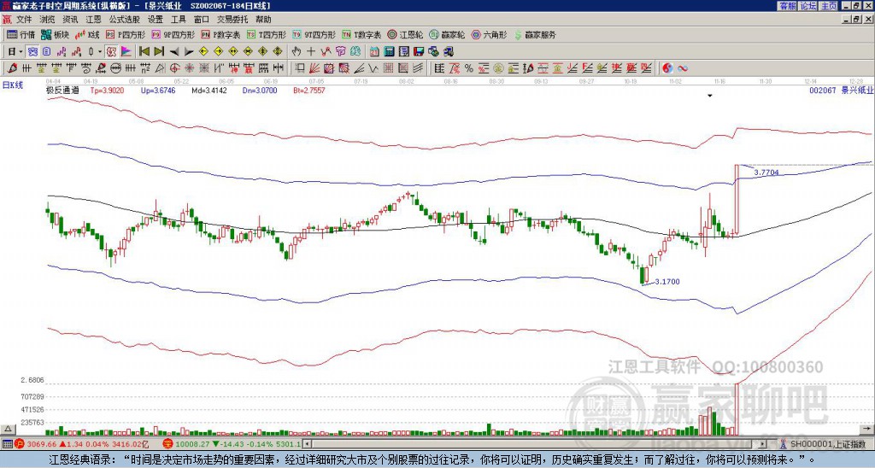Viewport: 875px width, 468px height.
Task: Open the 客服 customer service link
Action: pos(787,6)
